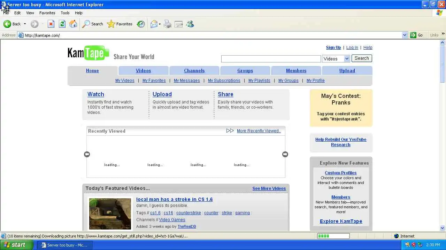
Task: Click the vertical scrollbar down arrow
Action: [x=443, y=228]
